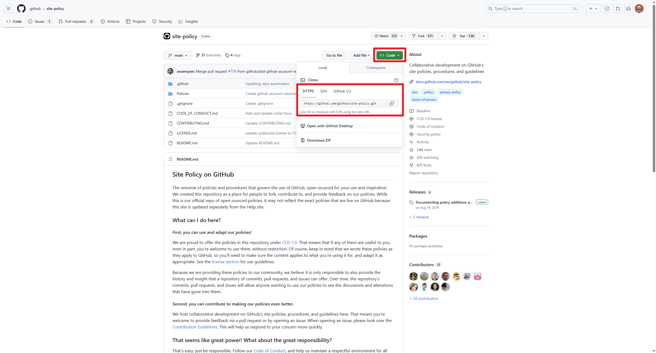View the 4 tags link
Image resolution: width=656 pixels, height=353 pixels.
233,55
